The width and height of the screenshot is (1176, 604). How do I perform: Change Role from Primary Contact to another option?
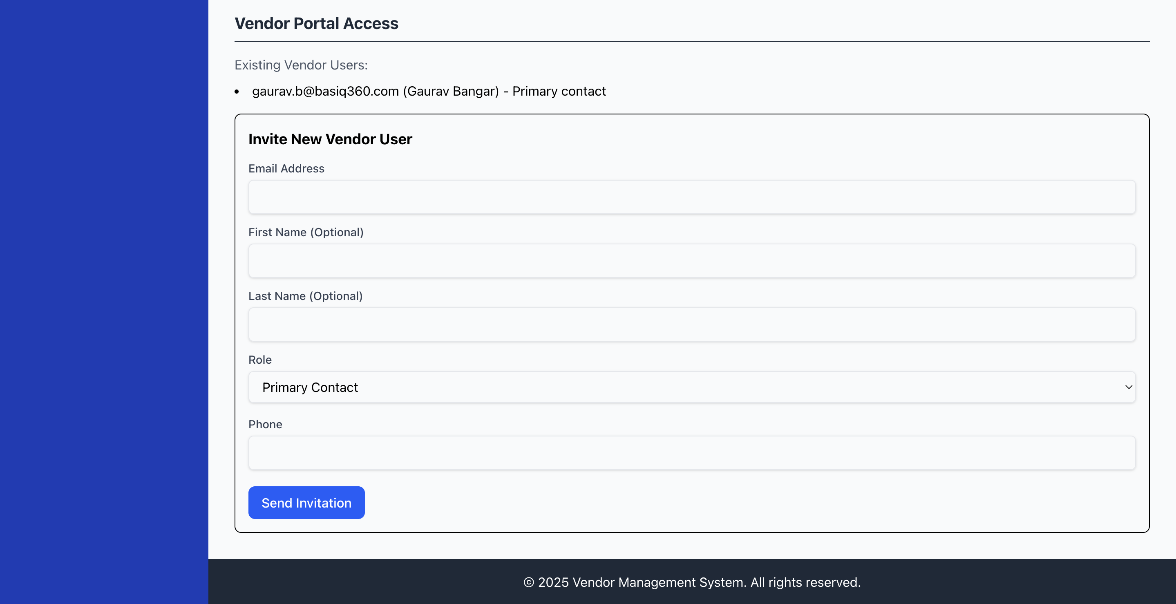click(692, 387)
